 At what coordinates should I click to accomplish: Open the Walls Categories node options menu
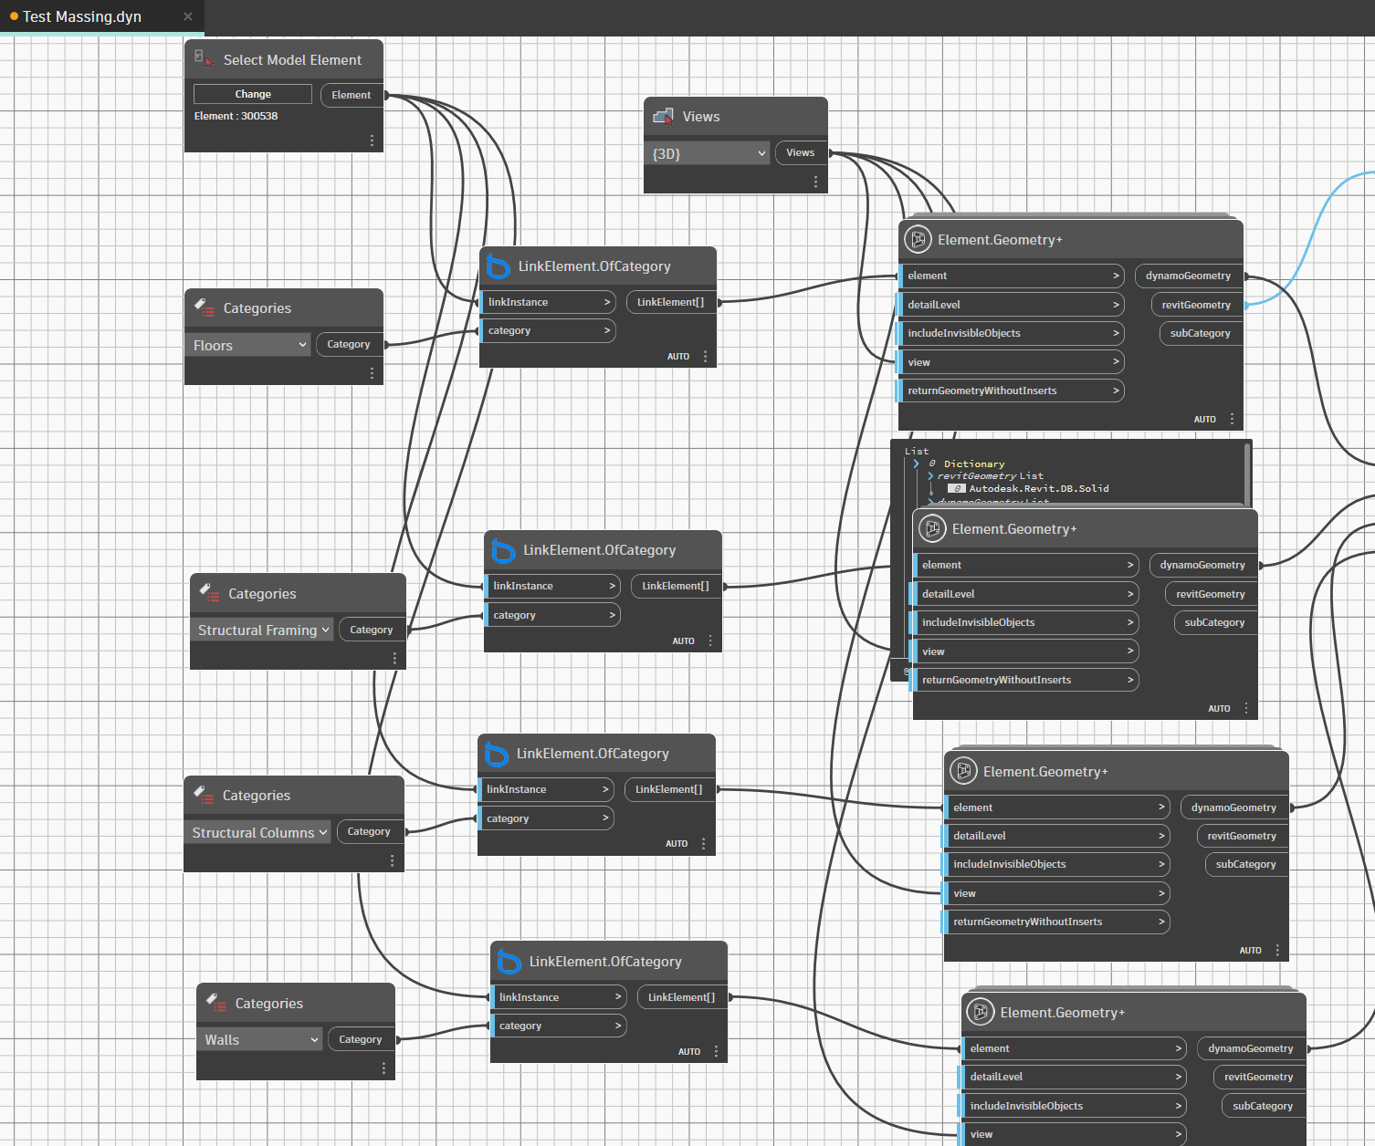pos(383,1068)
